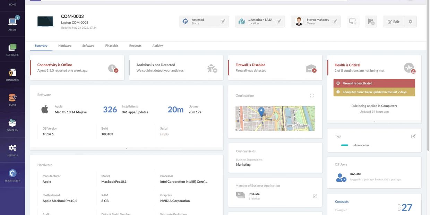Image resolution: width=430 pixels, height=215 pixels.
Task: Open asset options gear dropdown
Action: (411, 21)
